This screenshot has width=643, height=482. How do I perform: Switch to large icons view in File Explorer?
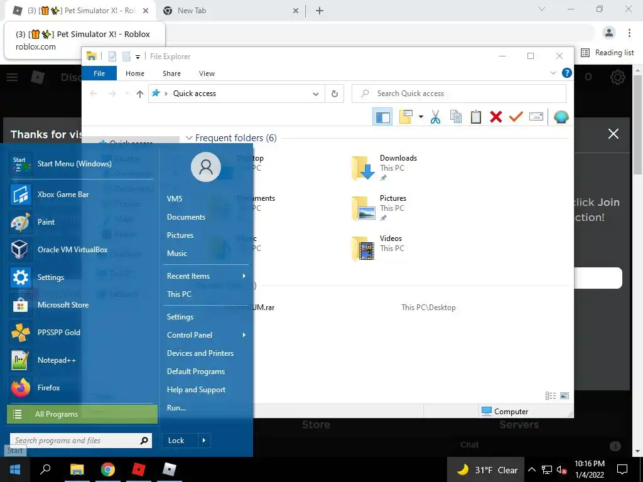(565, 395)
